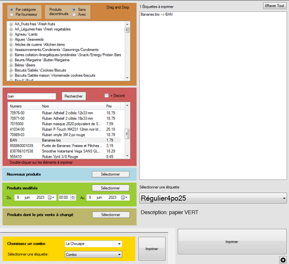This screenshot has height=264, width=289.
Task: Sort by the Nom column header
Action: tap(72, 106)
